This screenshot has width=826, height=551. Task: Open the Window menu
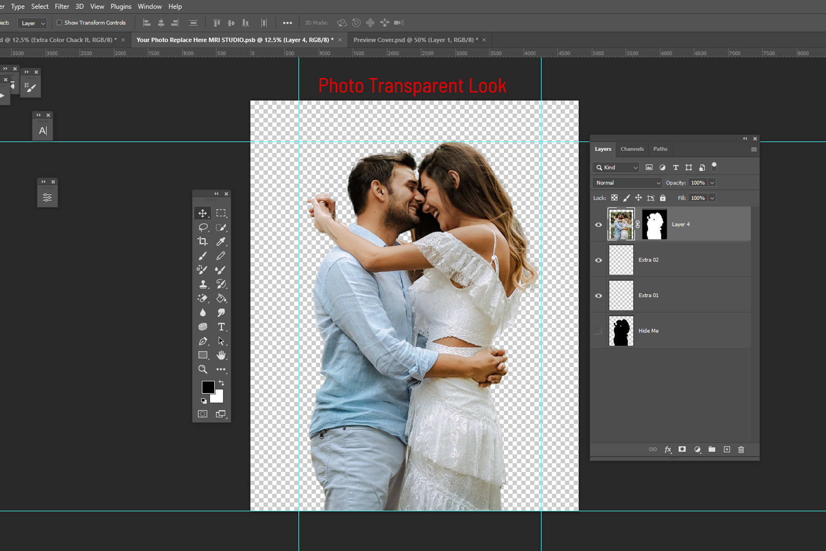point(150,6)
